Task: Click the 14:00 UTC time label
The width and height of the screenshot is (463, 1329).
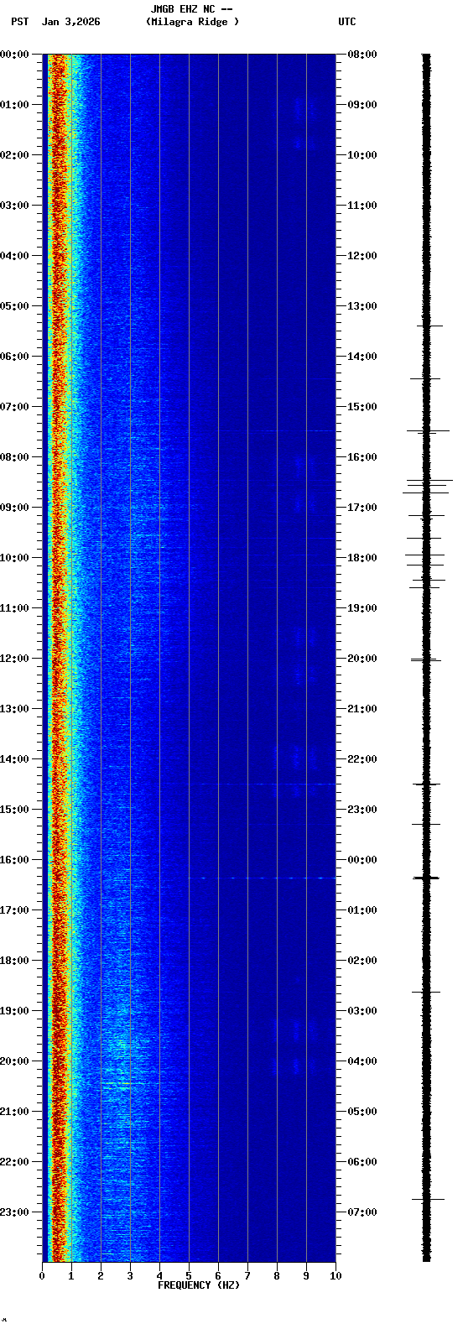Action: pyautogui.click(x=362, y=357)
